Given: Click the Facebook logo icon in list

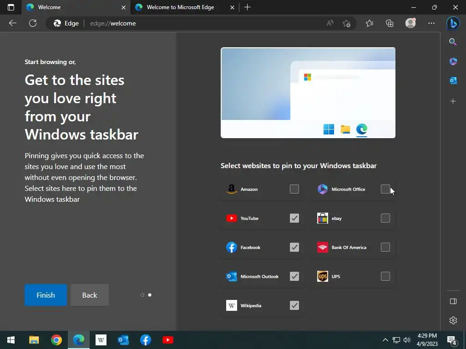Looking at the screenshot, I should tap(232, 247).
